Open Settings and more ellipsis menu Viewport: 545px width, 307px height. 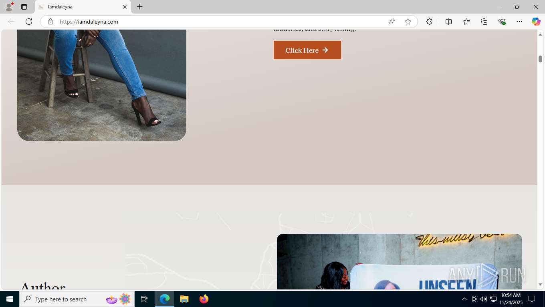(519, 22)
